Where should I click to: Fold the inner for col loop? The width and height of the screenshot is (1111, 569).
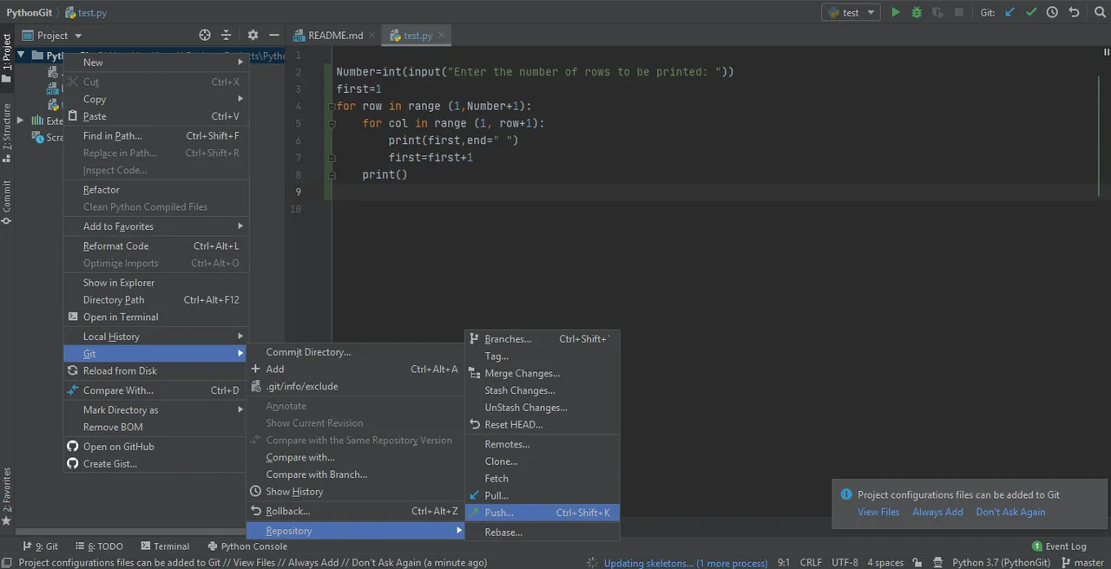point(332,124)
